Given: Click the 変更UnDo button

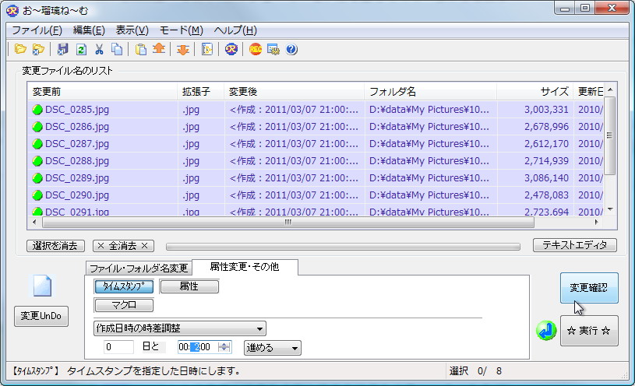Looking at the screenshot, I should [x=41, y=316].
